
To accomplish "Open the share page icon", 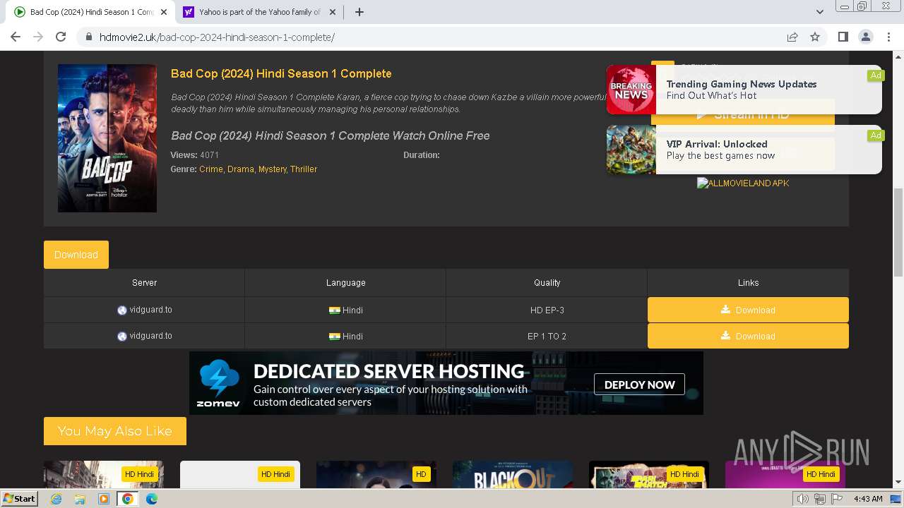I will [792, 37].
